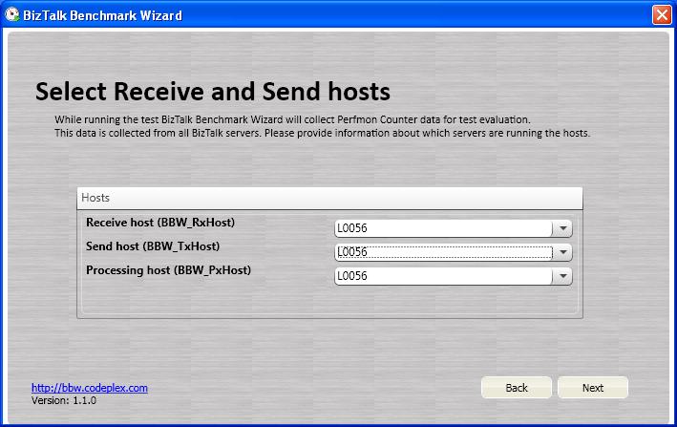Image resolution: width=677 pixels, height=427 pixels.
Task: Click the Hosts group header
Action: tap(329, 198)
